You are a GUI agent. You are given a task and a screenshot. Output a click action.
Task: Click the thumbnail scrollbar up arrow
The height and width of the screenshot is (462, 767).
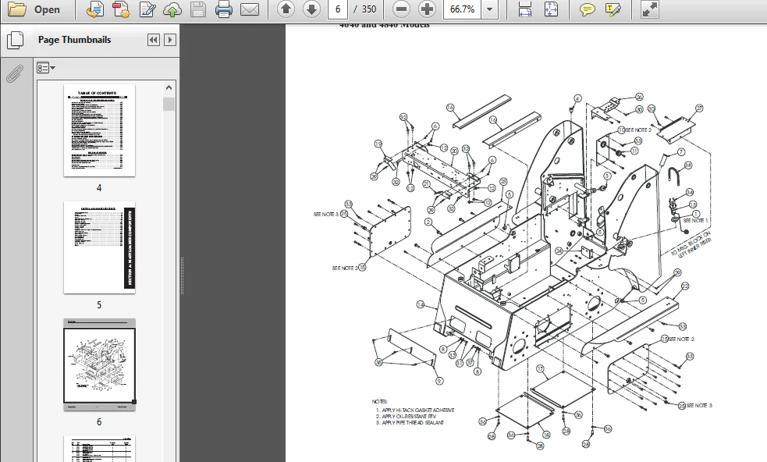[x=169, y=87]
